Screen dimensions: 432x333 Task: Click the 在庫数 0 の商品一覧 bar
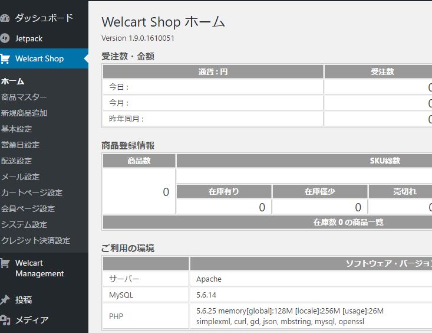(x=348, y=222)
